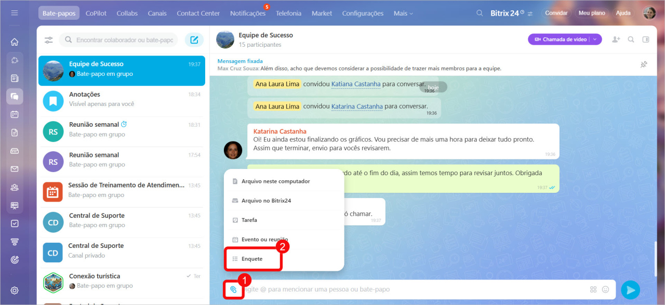Screen dimensions: 665x305
Task: Unpin the pinned message icon
Action: tap(644, 64)
